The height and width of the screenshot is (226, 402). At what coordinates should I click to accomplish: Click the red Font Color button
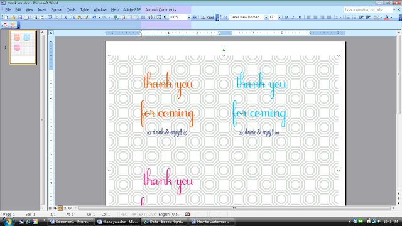pos(386,18)
